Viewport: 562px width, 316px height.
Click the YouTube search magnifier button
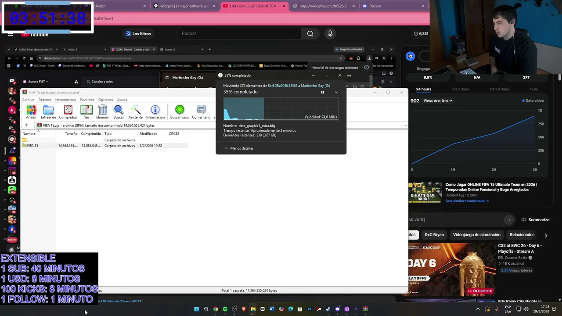310,33
